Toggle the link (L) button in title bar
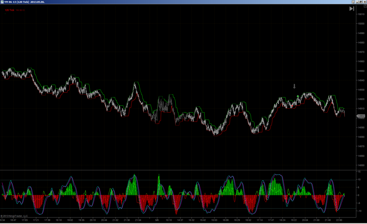This screenshot has width=367, height=224. 353,2
